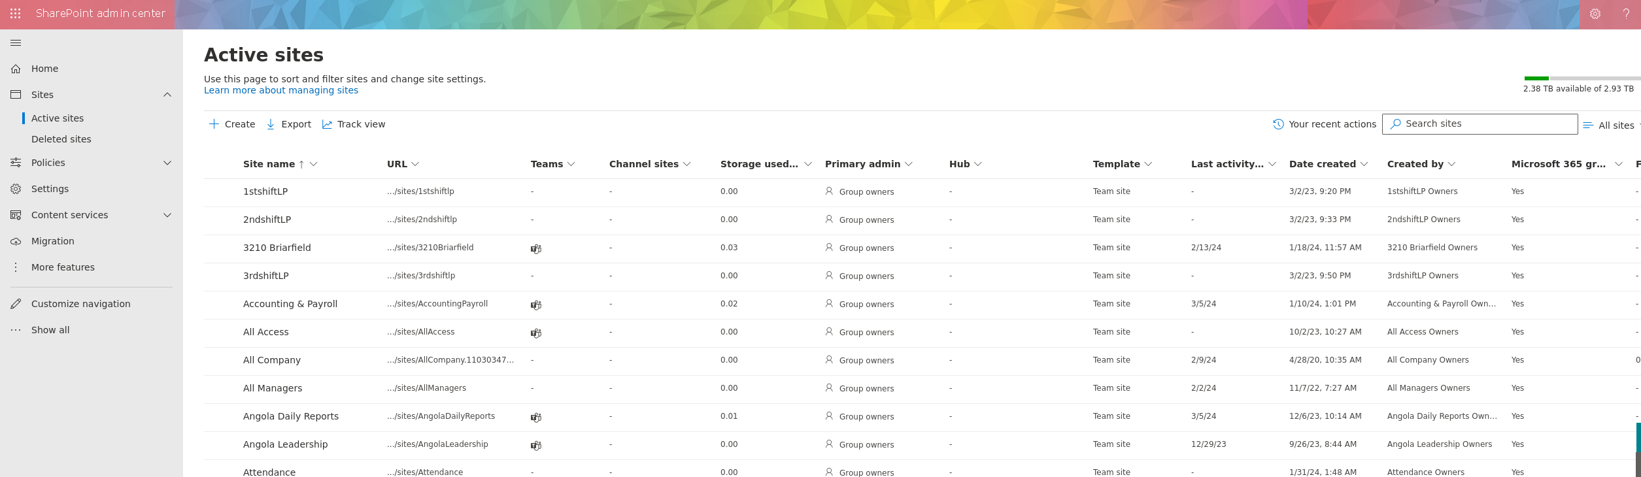Click the All sites view filter icon
1641x477 pixels.
(1588, 125)
